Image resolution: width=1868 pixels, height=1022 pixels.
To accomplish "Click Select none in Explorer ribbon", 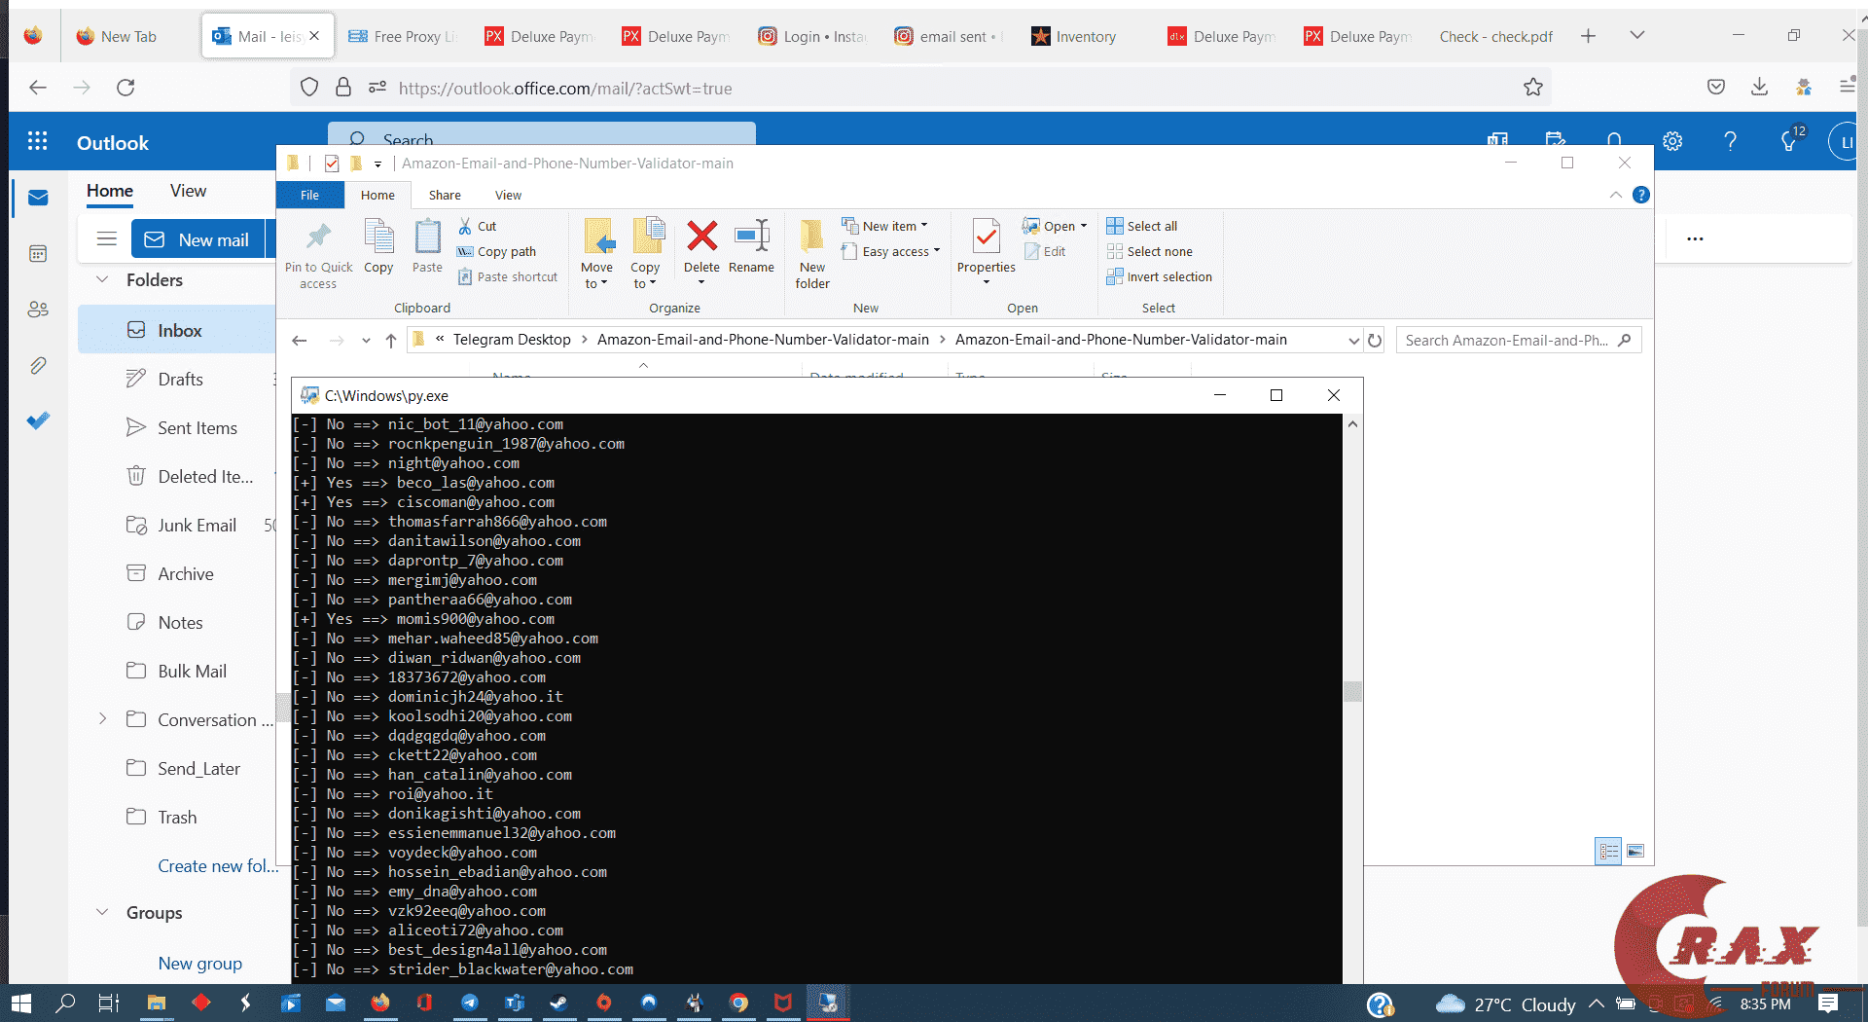I will (x=1149, y=251).
